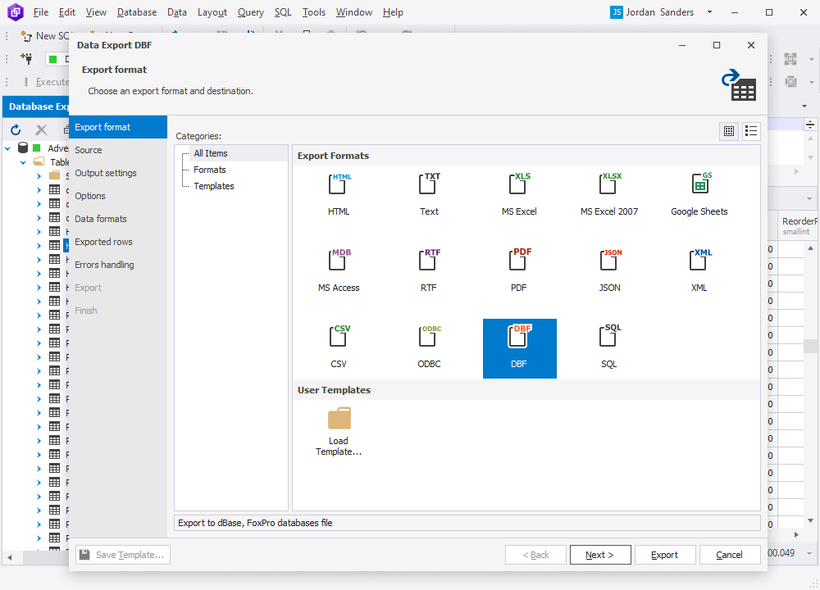Open the Database menu
The height and width of the screenshot is (590, 820).
click(x=136, y=12)
